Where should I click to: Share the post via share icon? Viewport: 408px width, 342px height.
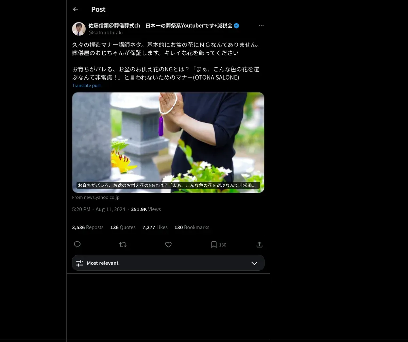259,244
